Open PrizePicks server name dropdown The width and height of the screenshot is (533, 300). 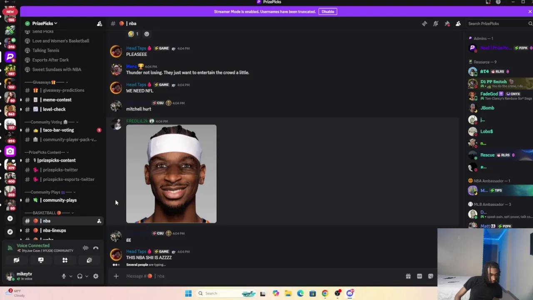45,24
